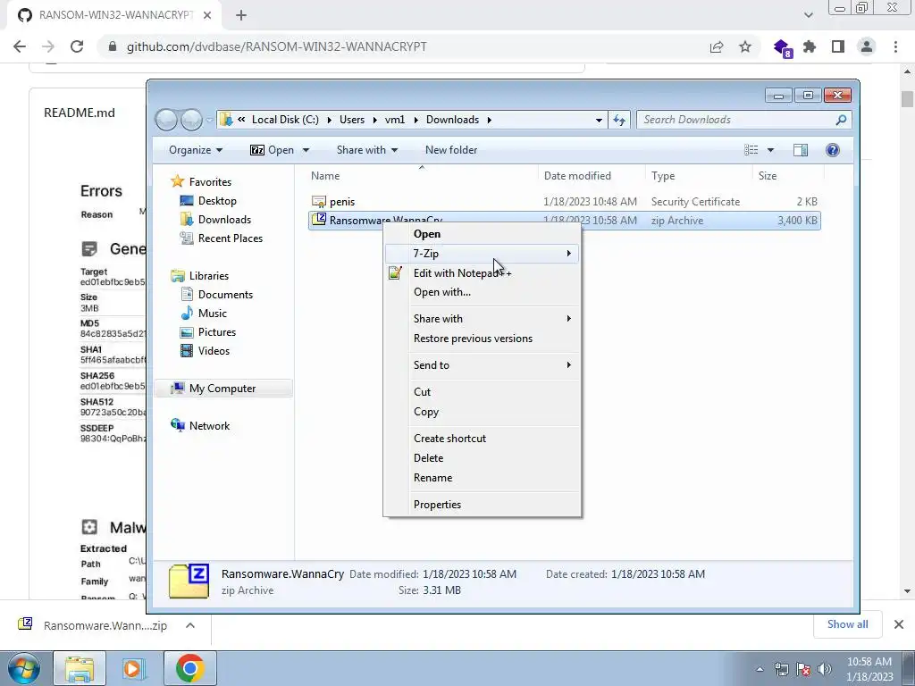
Task: Toggle the preview pane icon
Action: 801,150
